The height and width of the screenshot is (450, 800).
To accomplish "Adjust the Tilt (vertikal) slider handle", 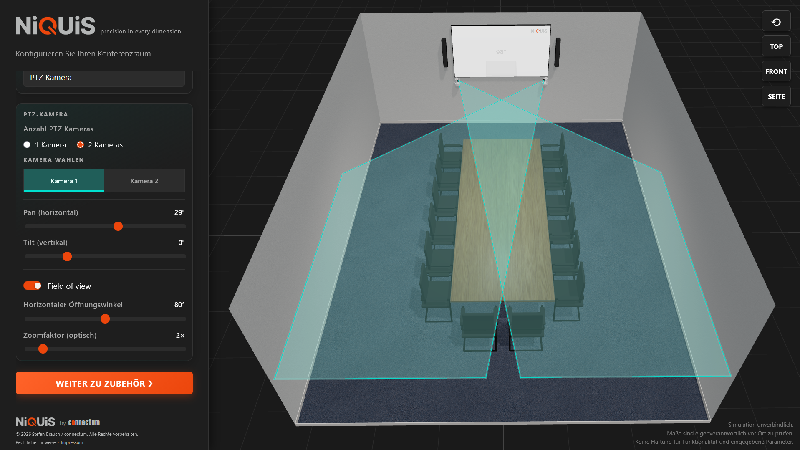I will point(67,256).
